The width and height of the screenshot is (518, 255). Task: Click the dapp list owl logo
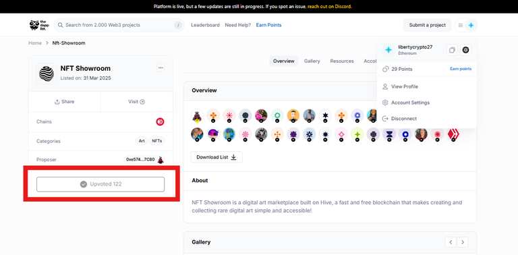(39, 25)
